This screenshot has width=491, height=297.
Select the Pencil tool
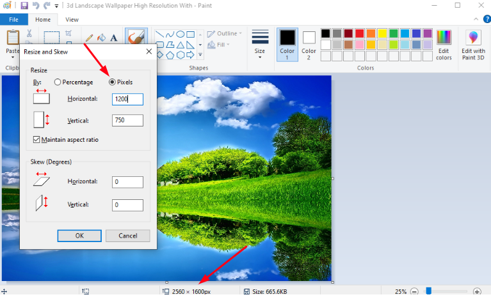tap(89, 38)
